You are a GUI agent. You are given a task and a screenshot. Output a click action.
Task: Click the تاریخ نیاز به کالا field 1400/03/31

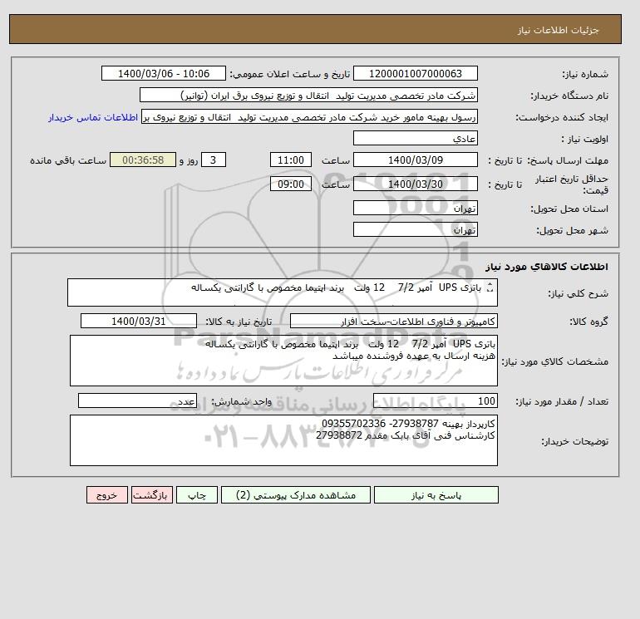click(x=138, y=321)
